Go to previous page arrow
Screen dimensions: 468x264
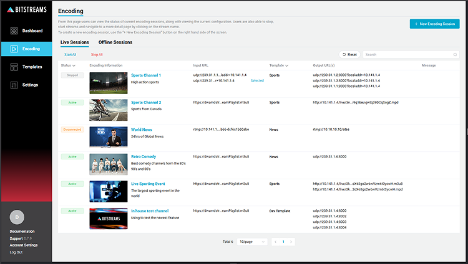point(275,242)
